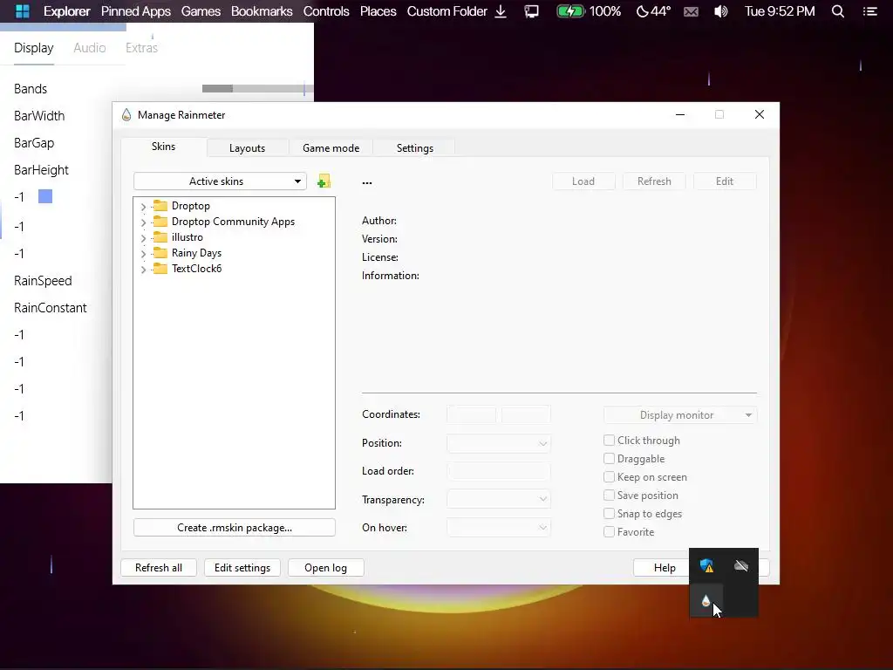Open the Settings tab in Manage Rainmeter

pyautogui.click(x=414, y=148)
